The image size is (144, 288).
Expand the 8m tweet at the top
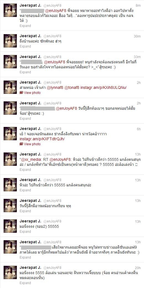click(25, 26)
